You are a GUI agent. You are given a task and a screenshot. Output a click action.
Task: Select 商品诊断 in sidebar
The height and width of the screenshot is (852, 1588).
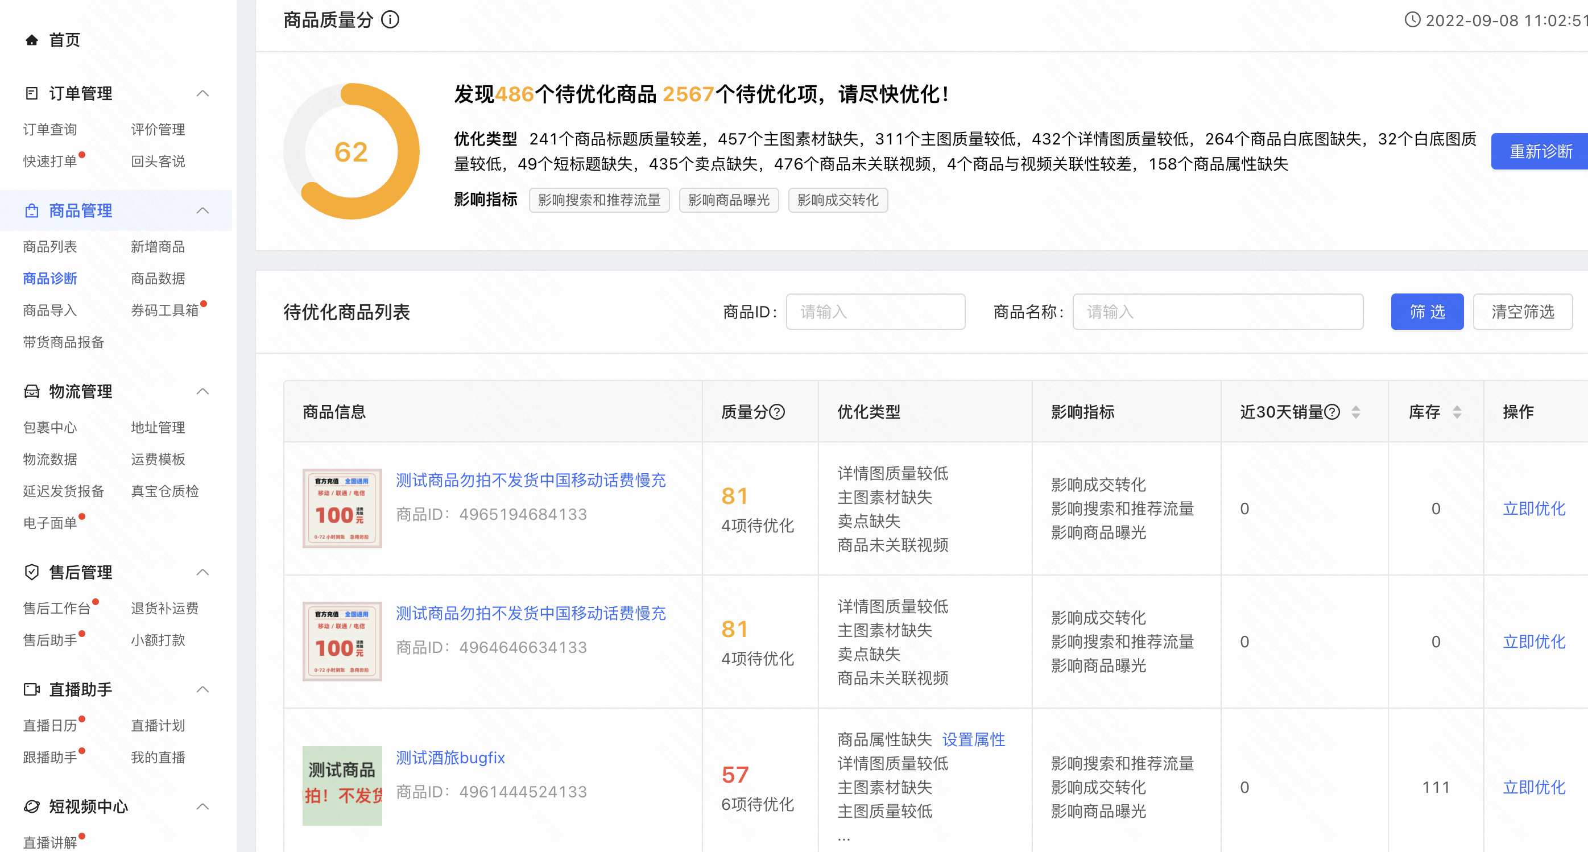click(50, 279)
